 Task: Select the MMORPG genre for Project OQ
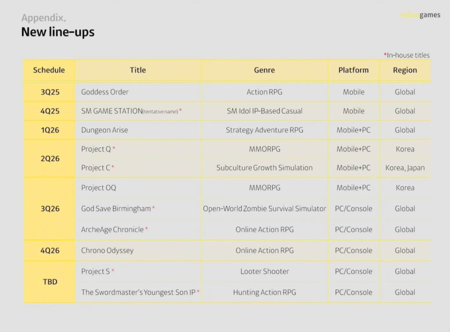[265, 188]
